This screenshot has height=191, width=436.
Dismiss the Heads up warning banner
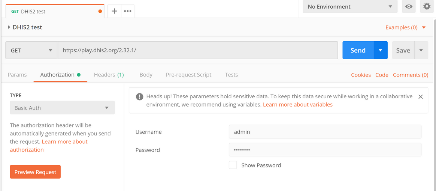tap(420, 97)
